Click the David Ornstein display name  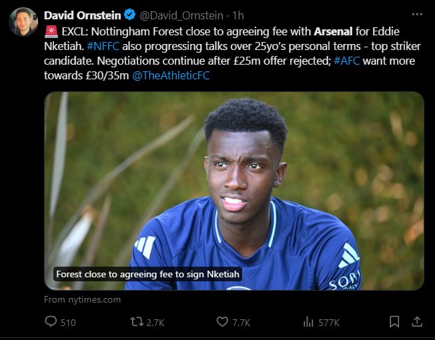click(82, 15)
